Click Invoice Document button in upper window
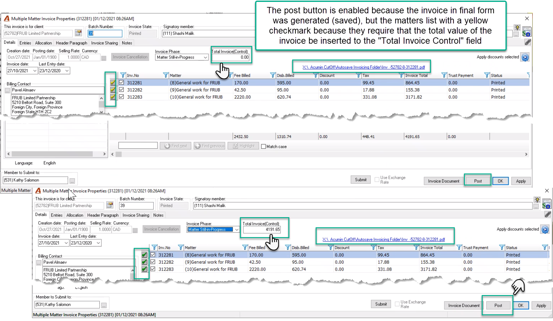The height and width of the screenshot is (321, 553). pyautogui.click(x=444, y=181)
